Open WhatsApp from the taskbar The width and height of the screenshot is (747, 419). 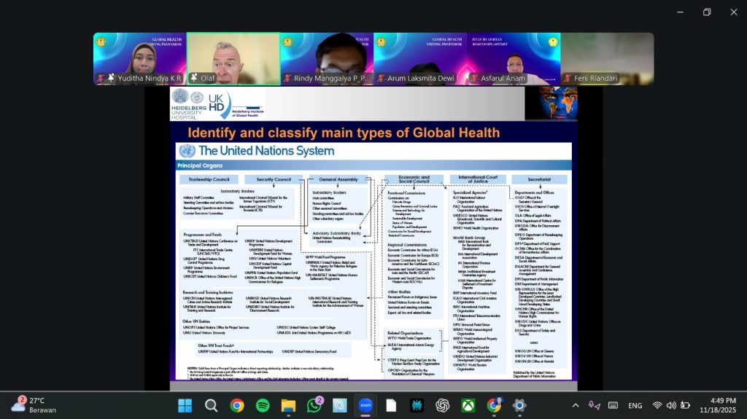314,405
